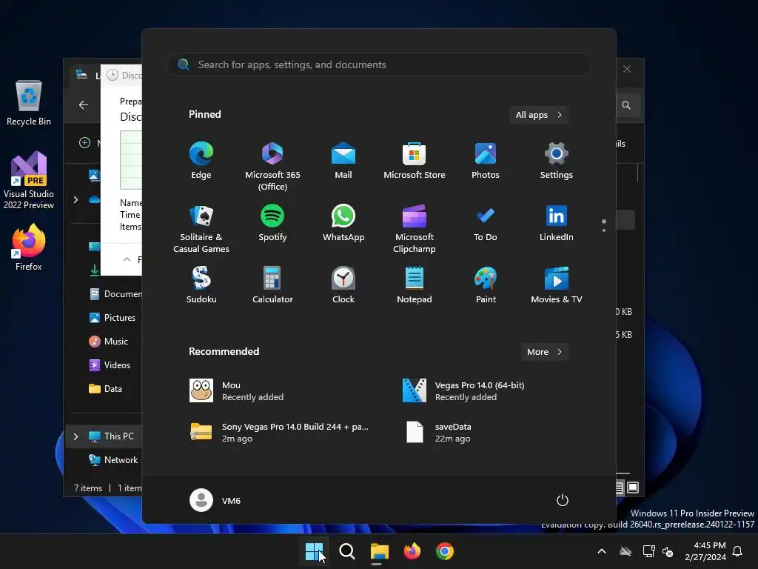Click the Start menu search field
758x569 pixels.
click(x=379, y=64)
